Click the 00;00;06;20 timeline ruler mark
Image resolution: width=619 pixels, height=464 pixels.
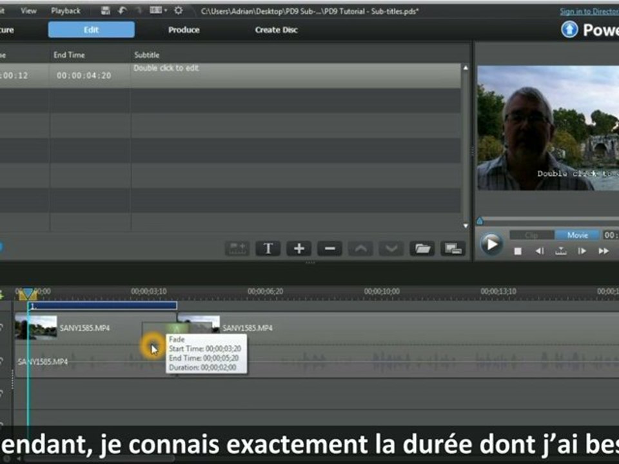(x=265, y=291)
